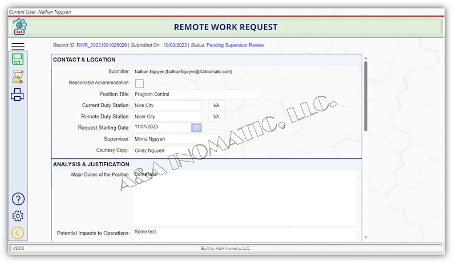This screenshot has height=263, width=453.
Task: Click the Print icon in sidebar
Action: pyautogui.click(x=17, y=94)
